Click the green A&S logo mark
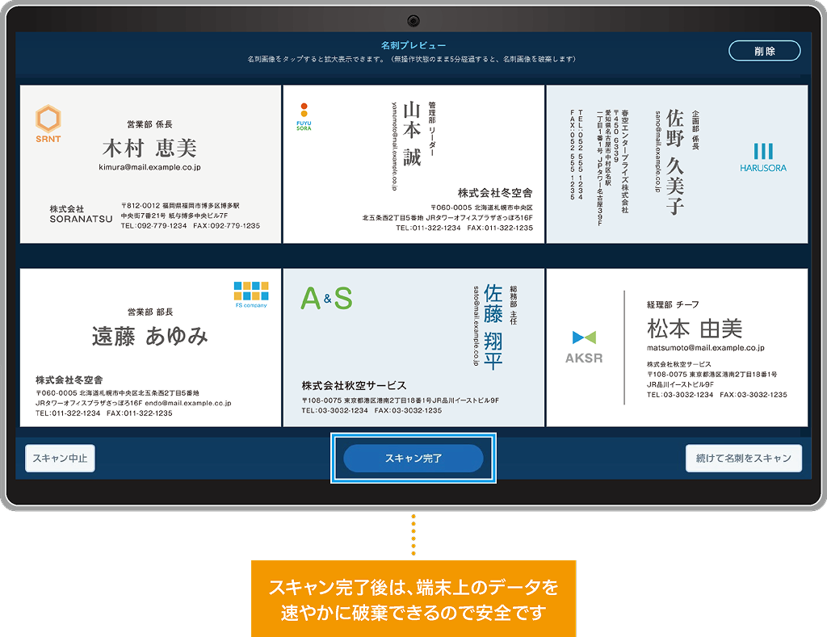The image size is (827, 637). (327, 297)
